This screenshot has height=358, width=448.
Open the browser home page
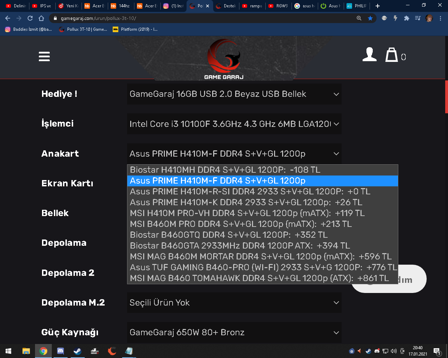41,18
